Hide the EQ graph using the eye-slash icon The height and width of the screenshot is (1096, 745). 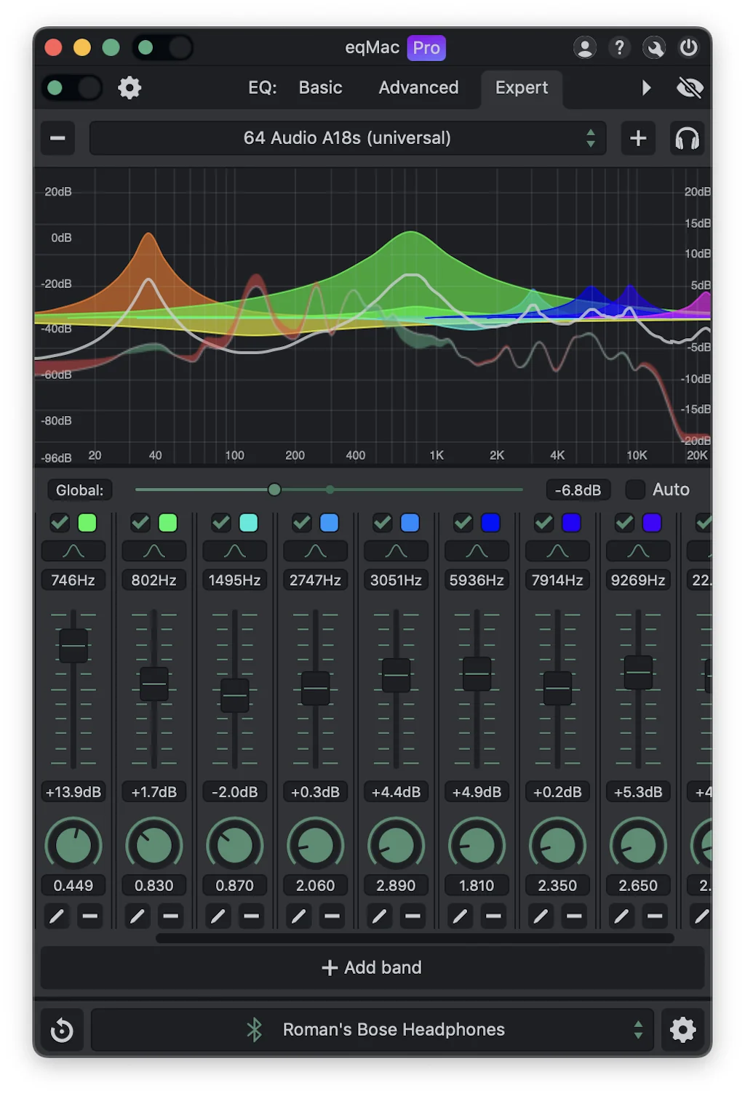pos(690,87)
